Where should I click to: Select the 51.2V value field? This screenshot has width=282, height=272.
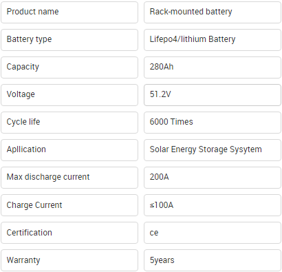213,95
